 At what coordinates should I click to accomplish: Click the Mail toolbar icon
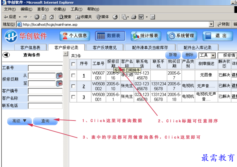(x=124, y=17)
